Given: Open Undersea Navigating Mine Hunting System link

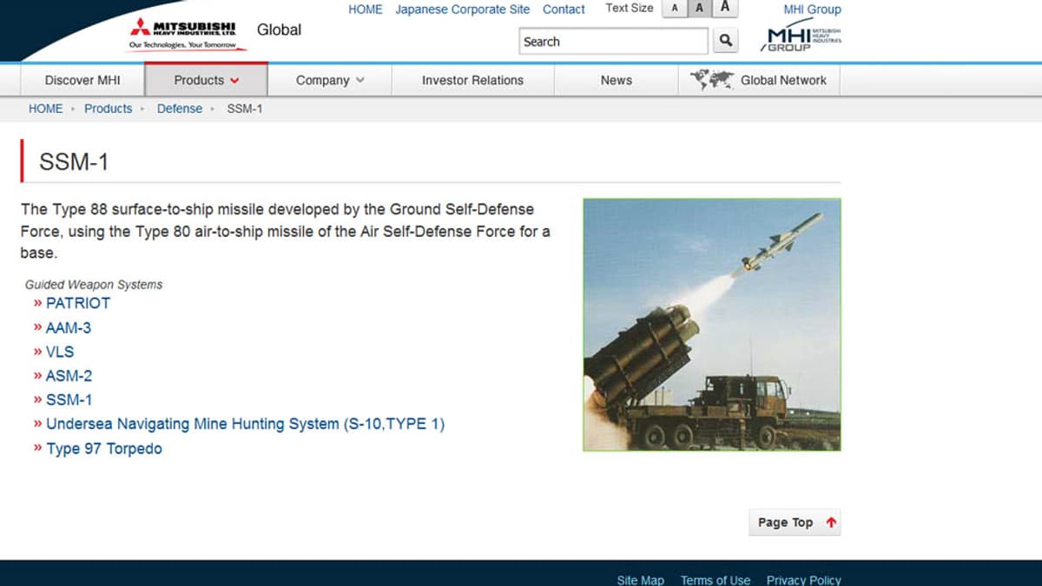Looking at the screenshot, I should pyautogui.click(x=245, y=425).
